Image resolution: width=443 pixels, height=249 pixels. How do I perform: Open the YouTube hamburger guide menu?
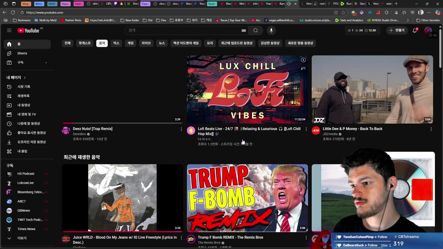click(9, 30)
